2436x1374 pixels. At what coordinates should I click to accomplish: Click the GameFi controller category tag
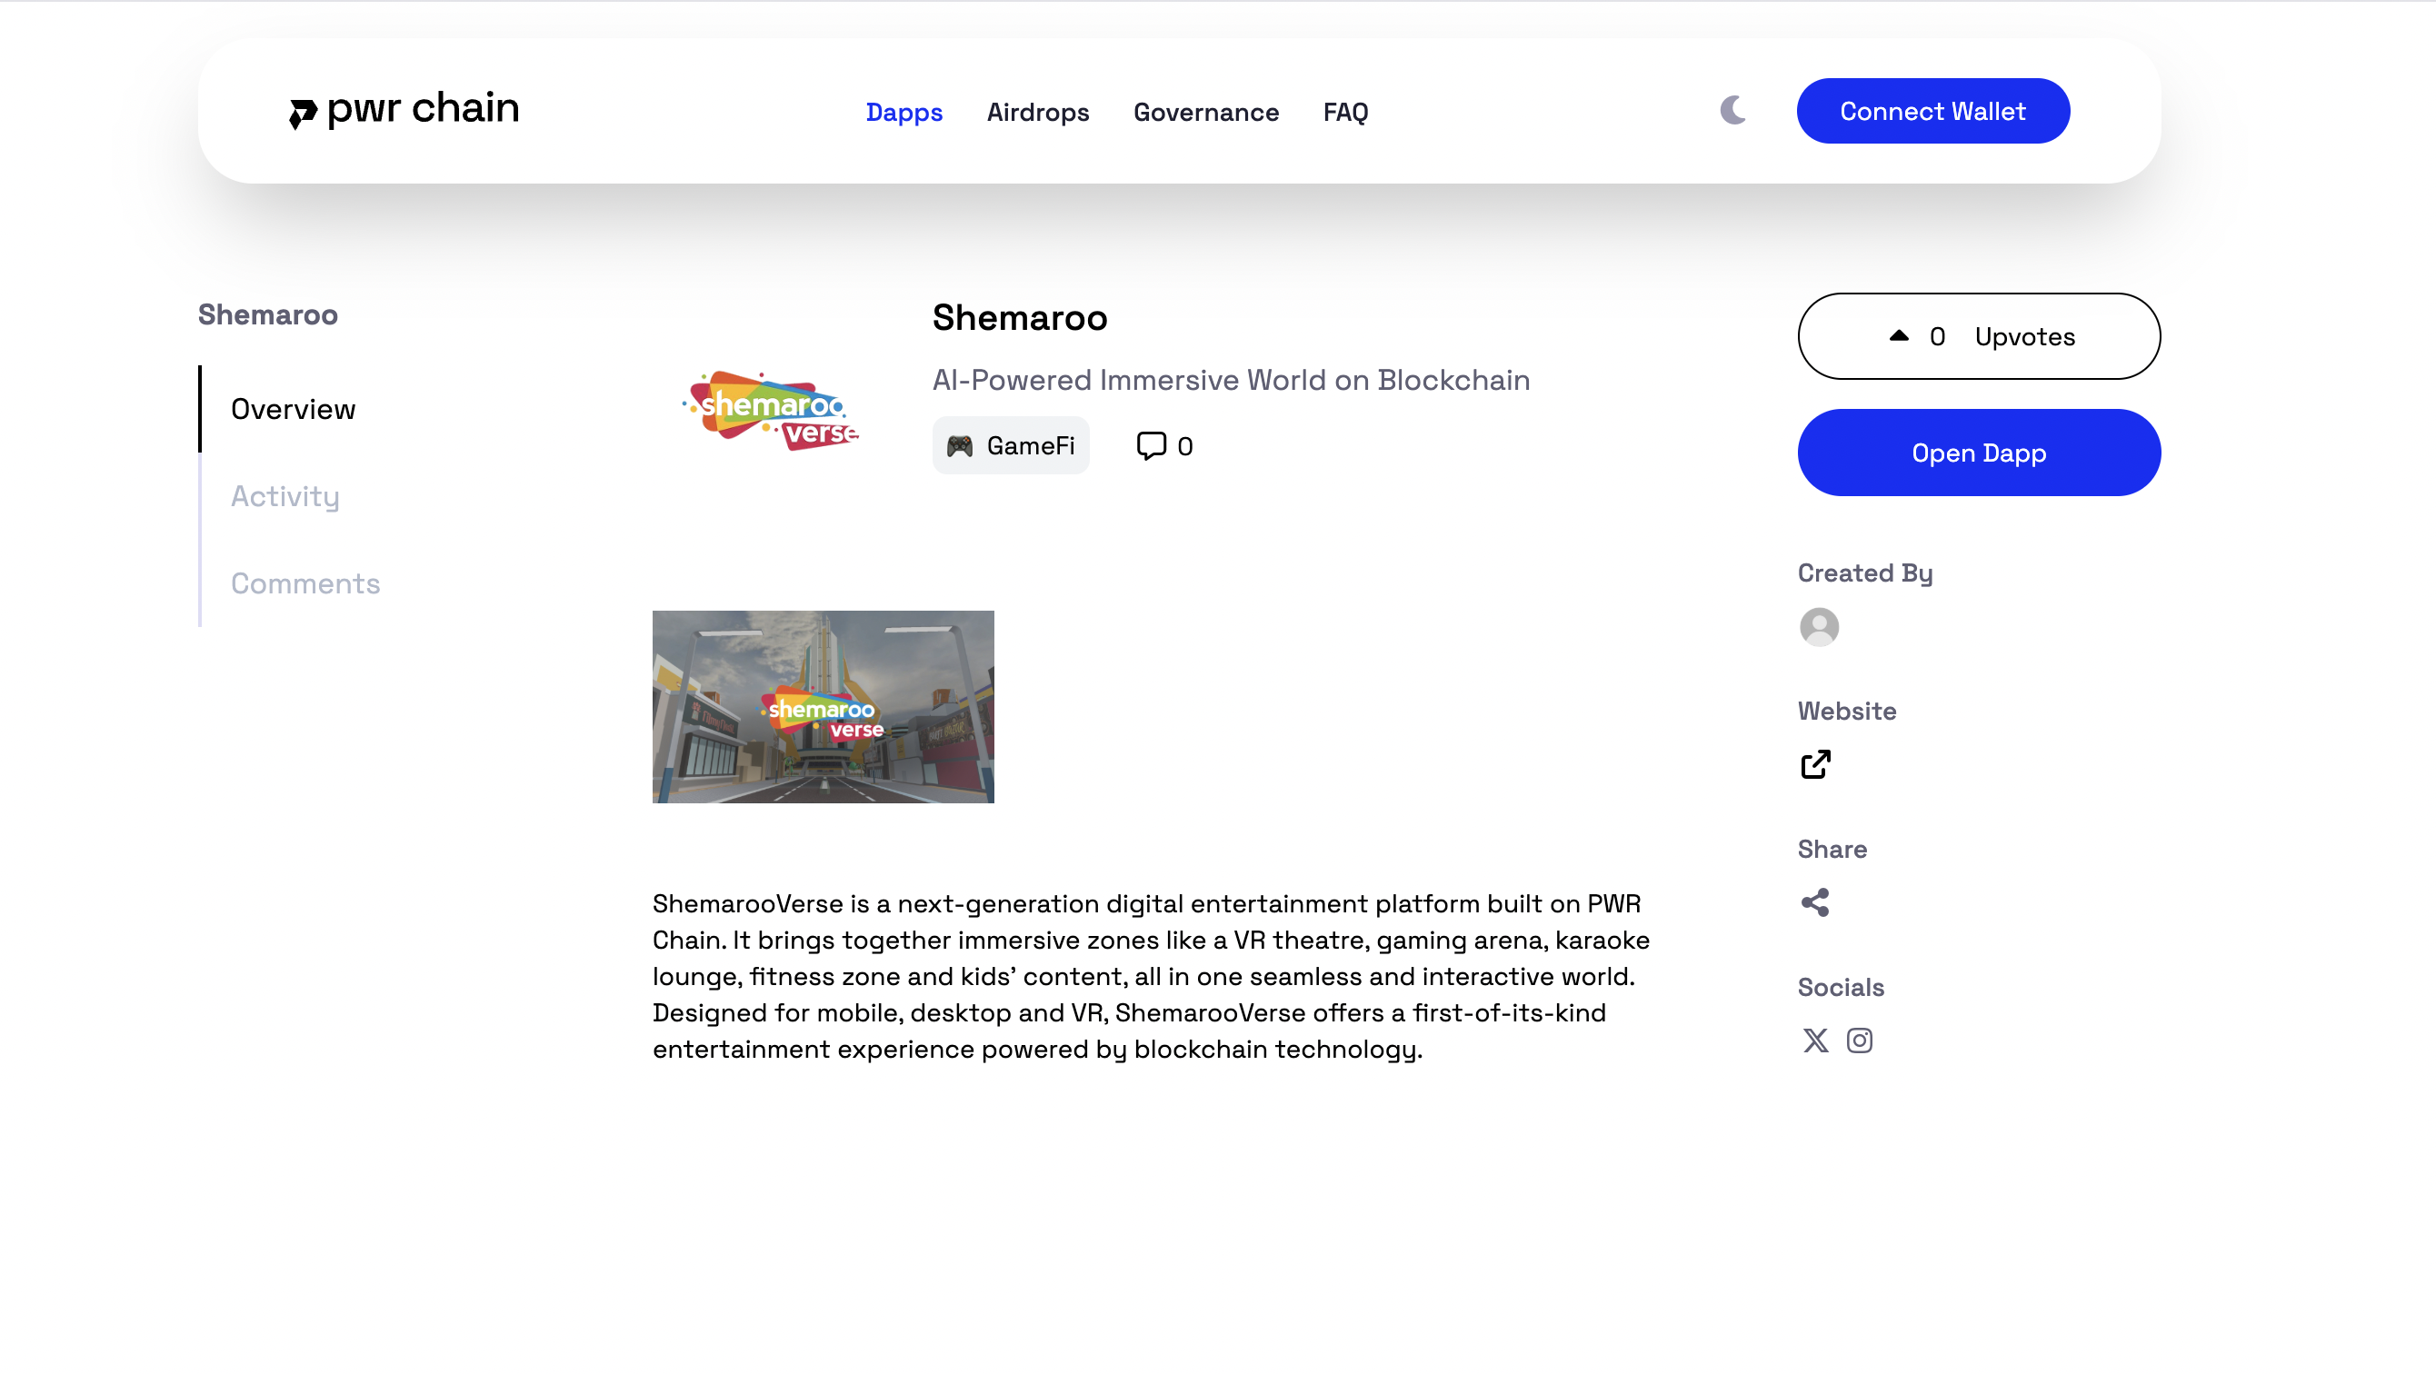click(1010, 445)
